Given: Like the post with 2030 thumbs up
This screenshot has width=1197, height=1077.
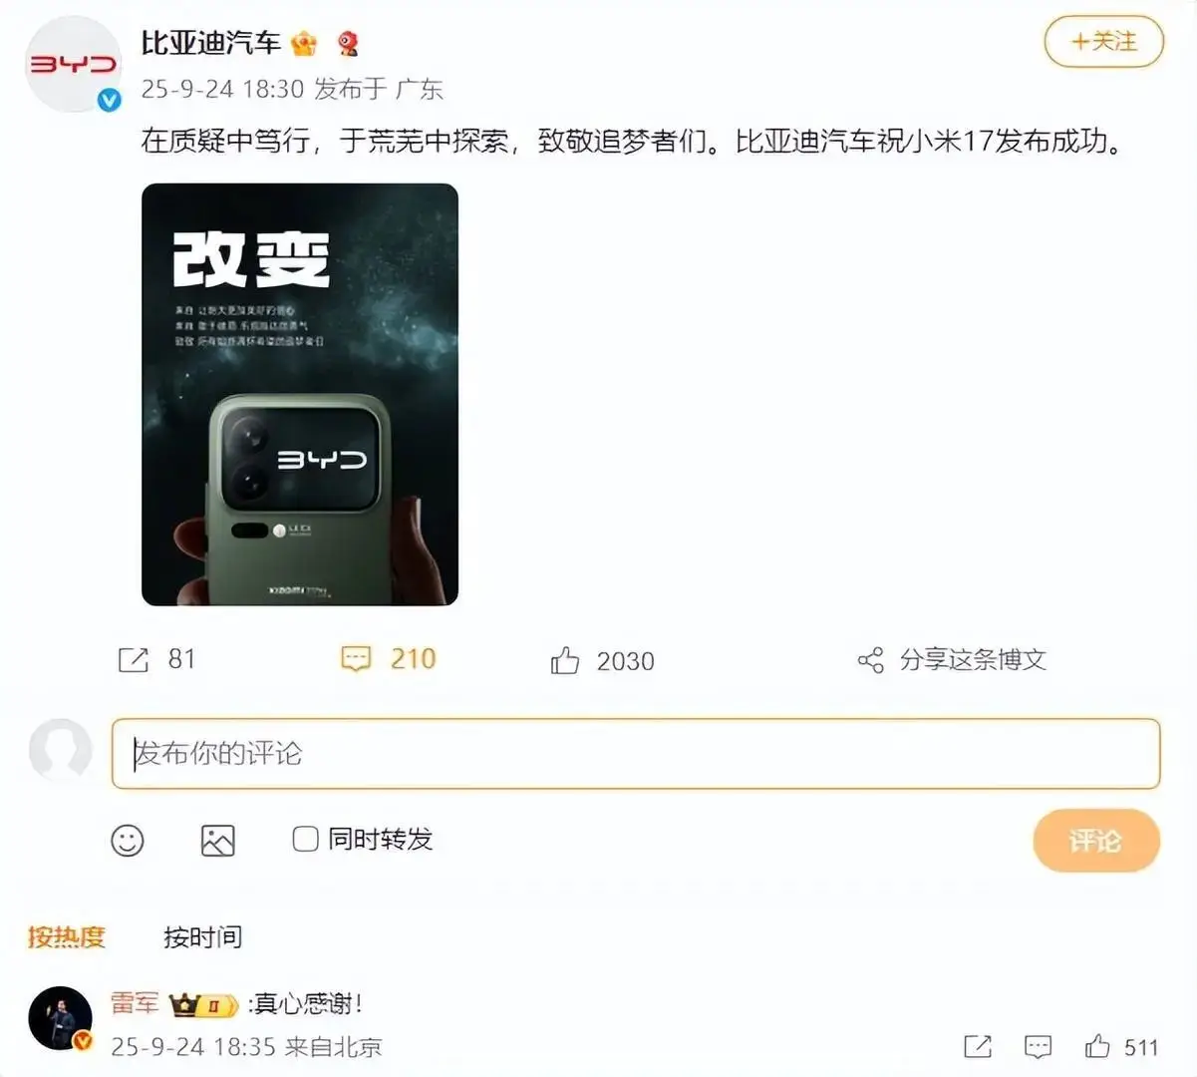Looking at the screenshot, I should click(x=565, y=660).
